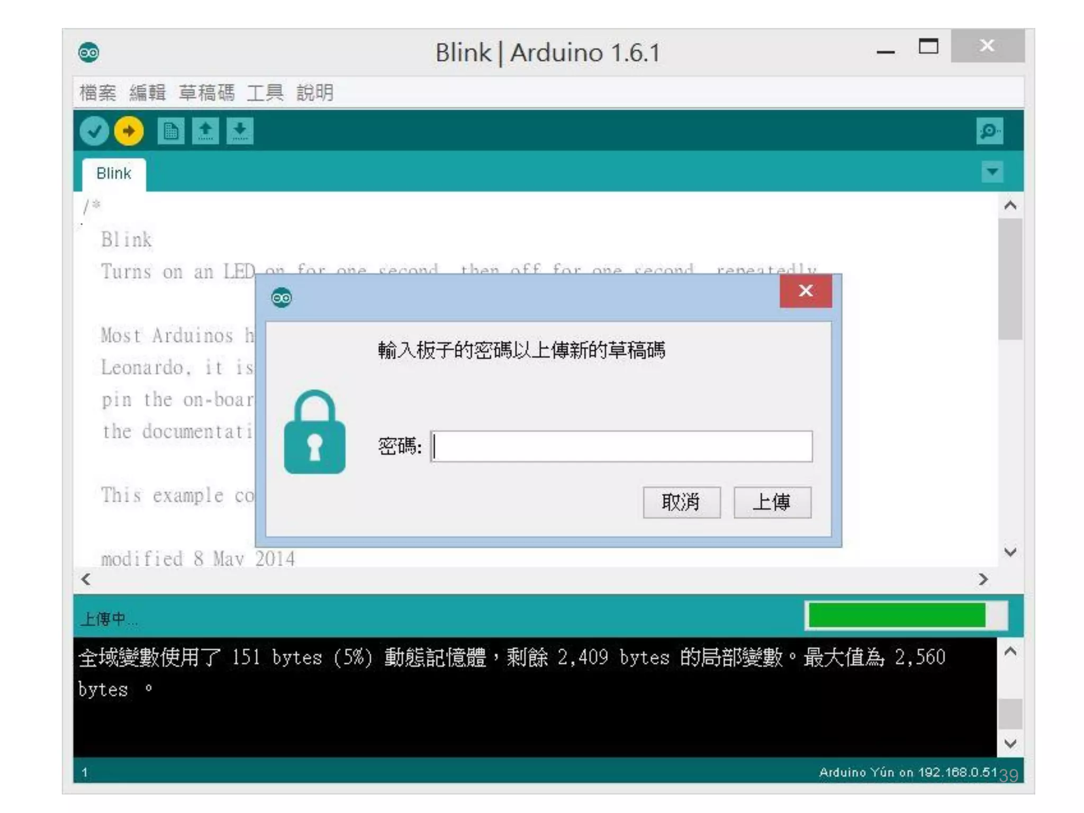
Task: Save the sketch with the down-arrow icon
Action: click(x=240, y=131)
